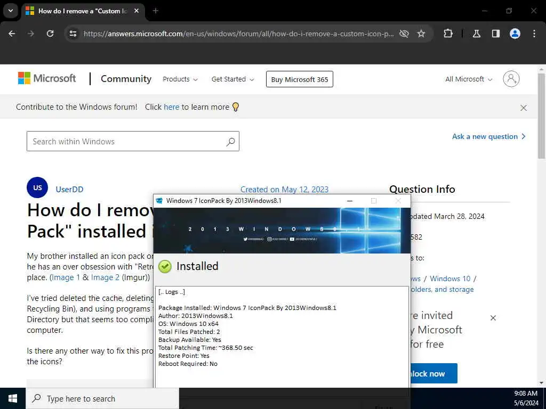546x409 pixels.
Task: Open site information icon in address bar
Action: (x=73, y=34)
